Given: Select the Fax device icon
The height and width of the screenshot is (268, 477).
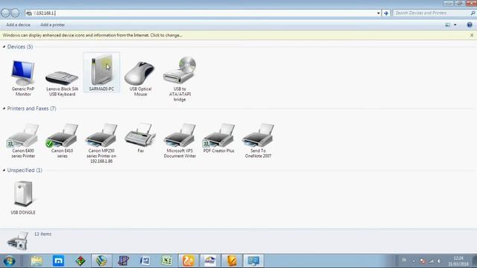Looking at the screenshot, I should 140,138.
